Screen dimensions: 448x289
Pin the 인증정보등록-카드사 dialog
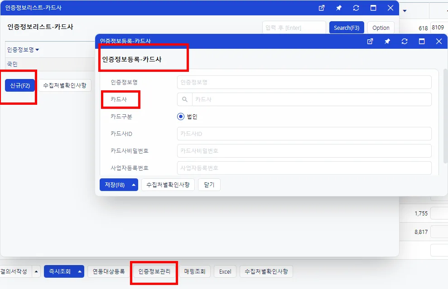387,41
